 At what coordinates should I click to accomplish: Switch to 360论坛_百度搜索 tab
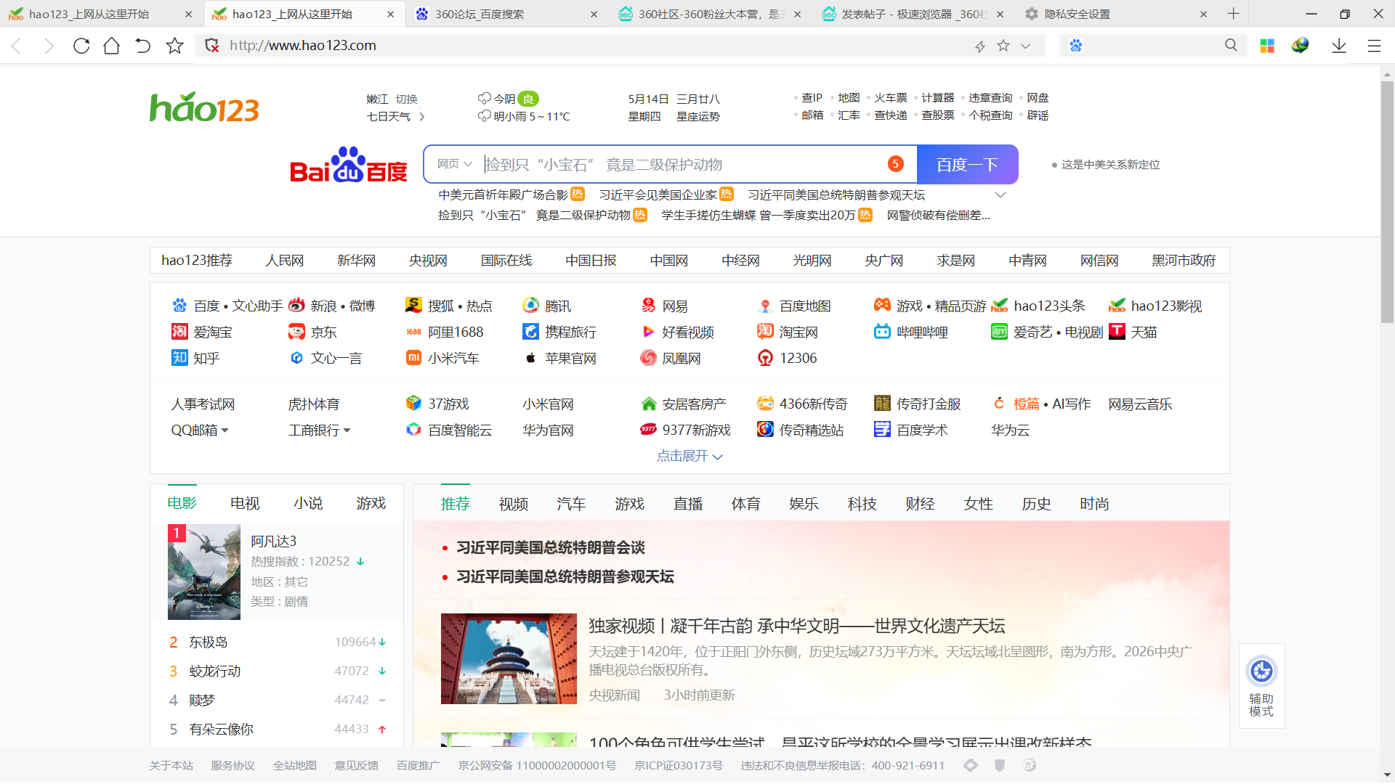click(506, 14)
